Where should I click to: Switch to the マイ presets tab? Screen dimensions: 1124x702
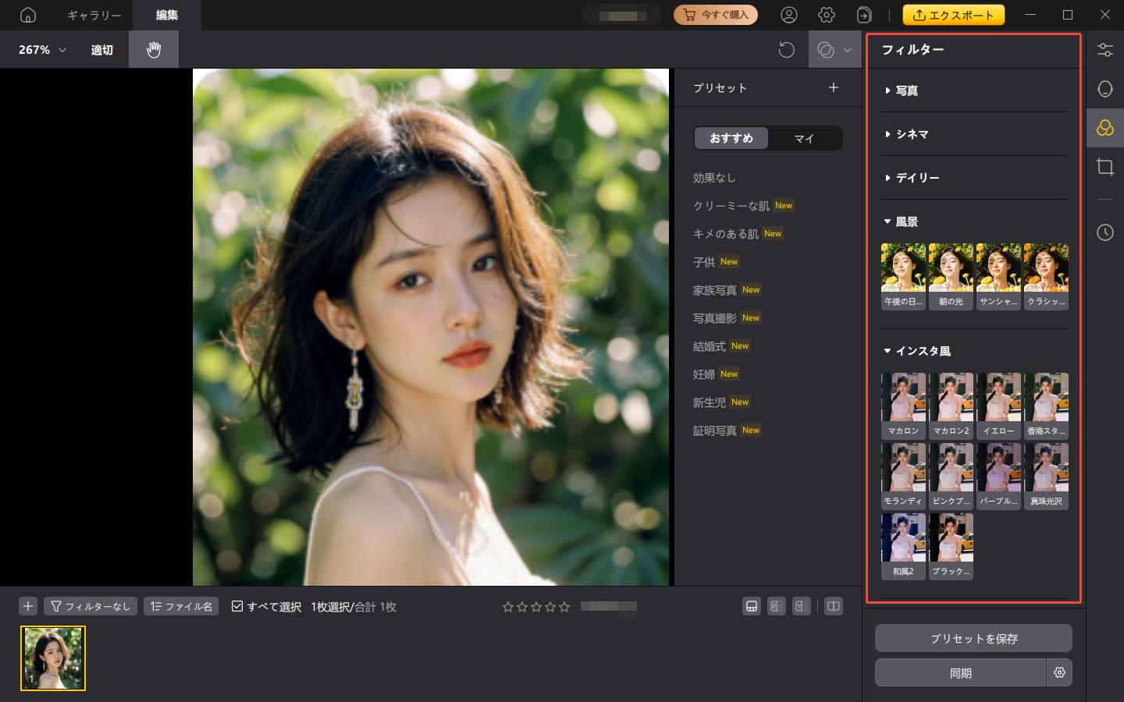click(804, 138)
